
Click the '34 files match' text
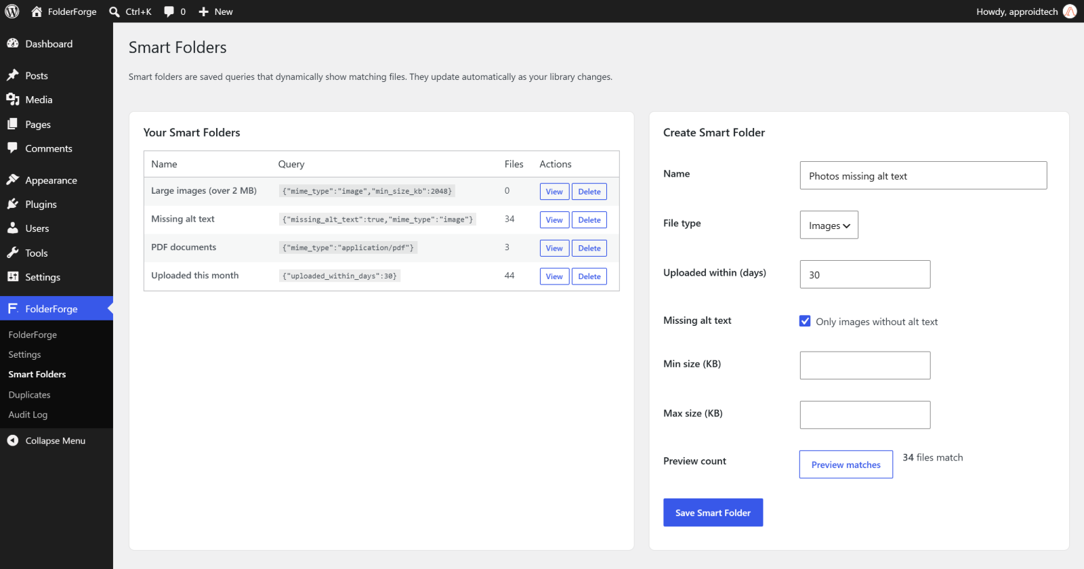tap(932, 458)
